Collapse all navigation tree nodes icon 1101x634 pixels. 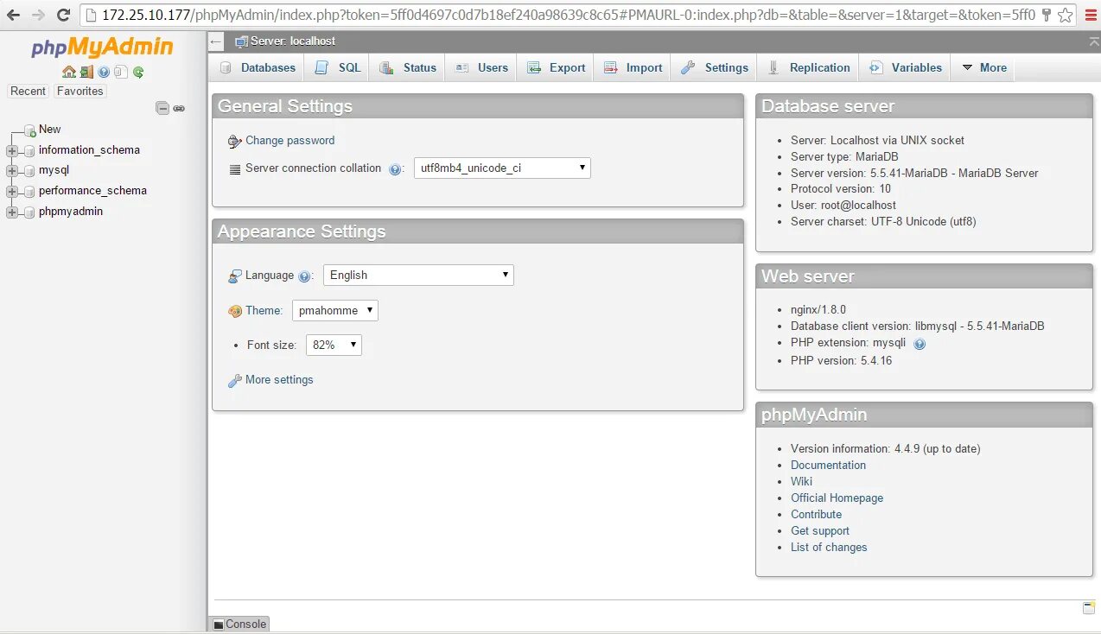pyautogui.click(x=162, y=108)
